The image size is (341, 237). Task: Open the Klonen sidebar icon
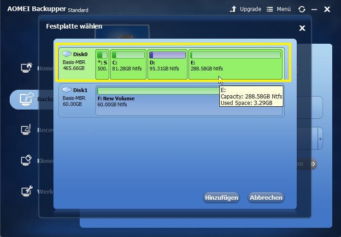[26, 160]
